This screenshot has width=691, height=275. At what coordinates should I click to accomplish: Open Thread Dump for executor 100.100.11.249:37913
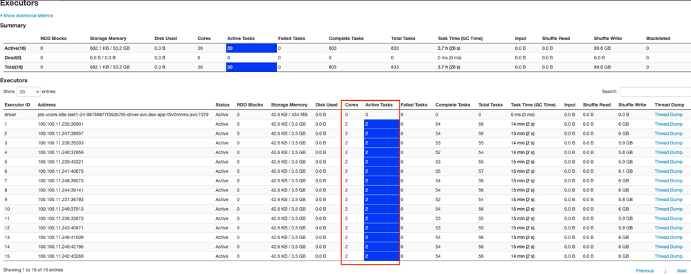pyautogui.click(x=668, y=209)
